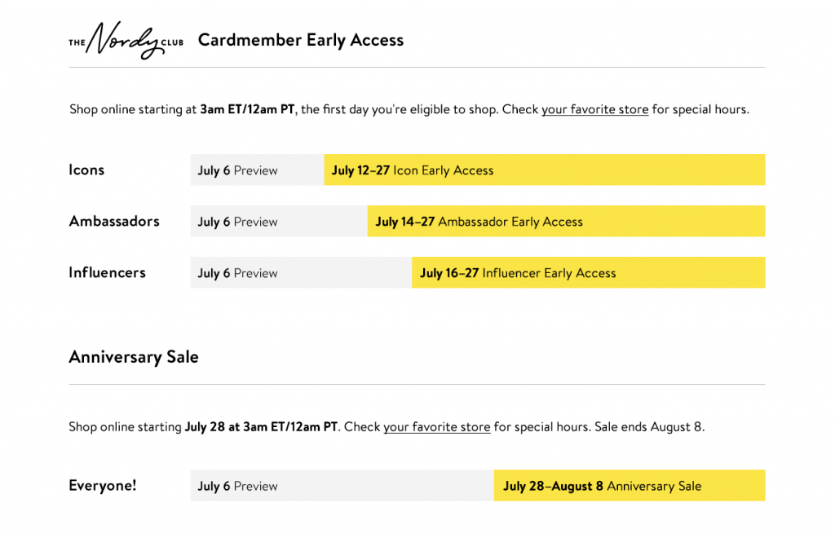Click the Icons row label
Screen dimensions: 835x538
point(86,170)
